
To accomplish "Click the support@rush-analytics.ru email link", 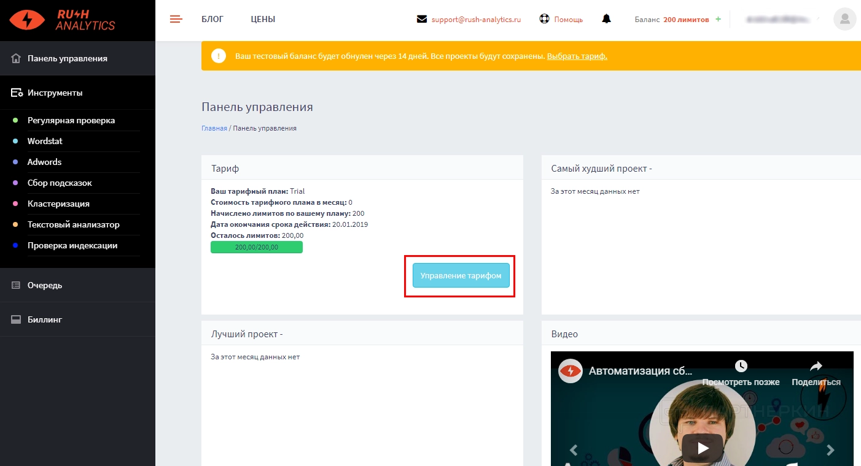I will click(476, 19).
